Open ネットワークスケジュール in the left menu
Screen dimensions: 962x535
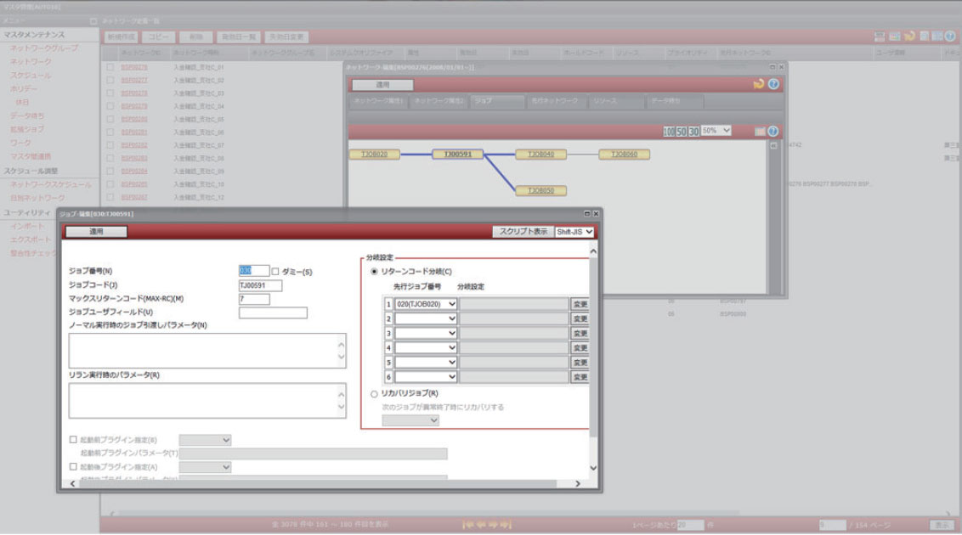[50, 184]
